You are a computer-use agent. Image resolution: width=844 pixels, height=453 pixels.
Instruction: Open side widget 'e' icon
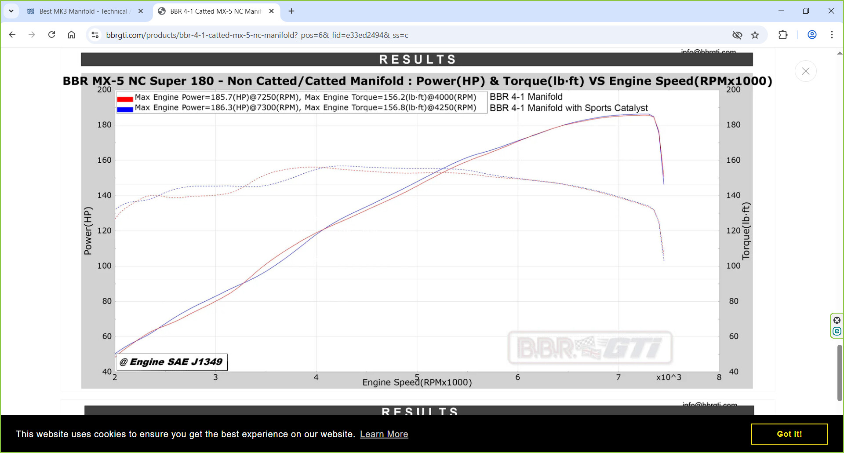tap(837, 331)
